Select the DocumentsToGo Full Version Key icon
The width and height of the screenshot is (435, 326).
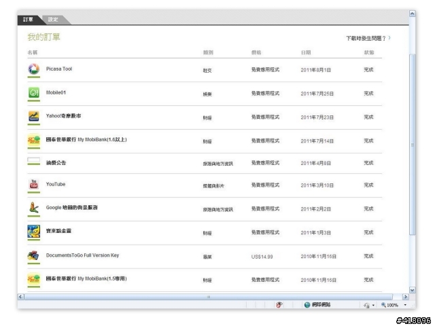(34, 255)
